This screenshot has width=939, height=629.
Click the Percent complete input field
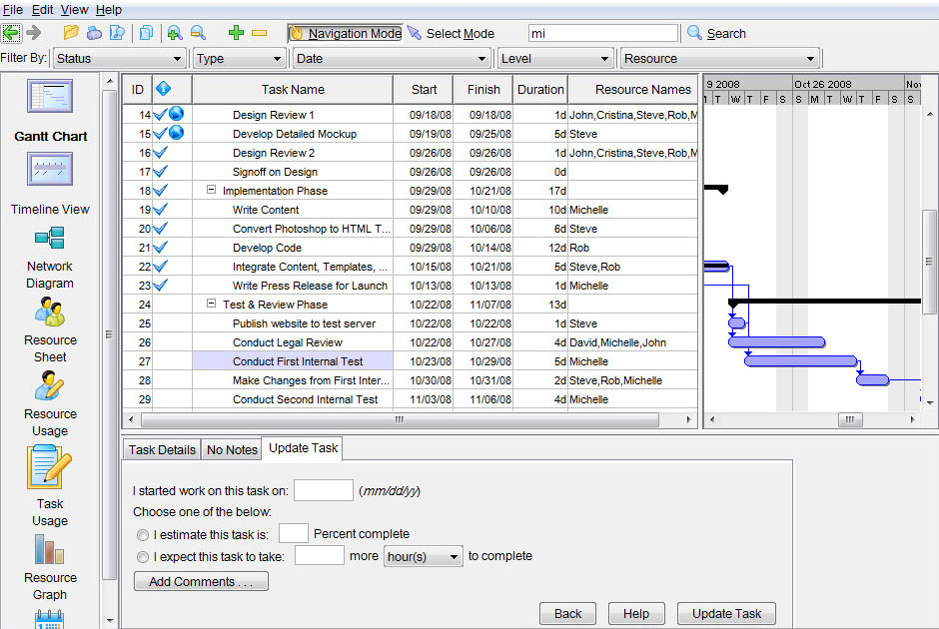point(294,533)
